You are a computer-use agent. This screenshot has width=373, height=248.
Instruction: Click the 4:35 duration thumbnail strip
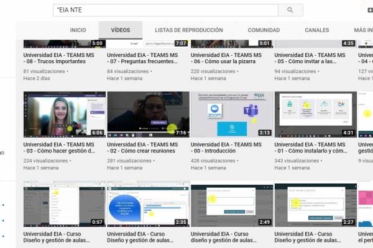[316, 43]
